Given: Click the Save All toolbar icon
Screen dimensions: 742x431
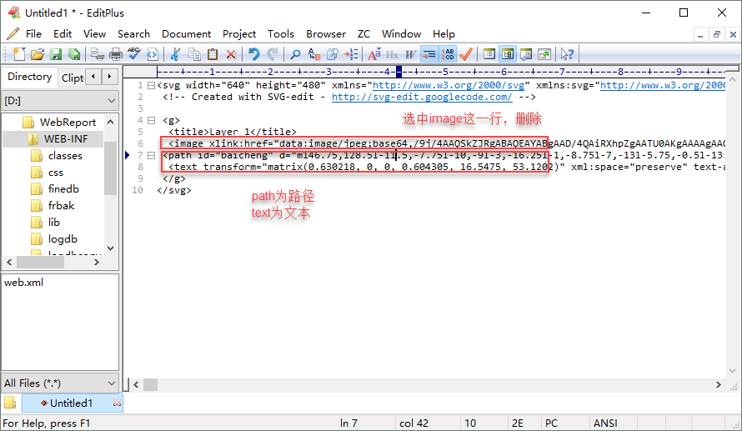Looking at the screenshot, I should 74,54.
